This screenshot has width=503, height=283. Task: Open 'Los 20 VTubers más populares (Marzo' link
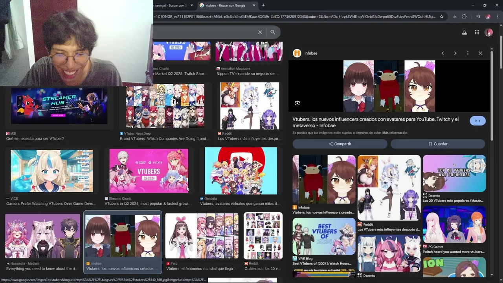453,201
